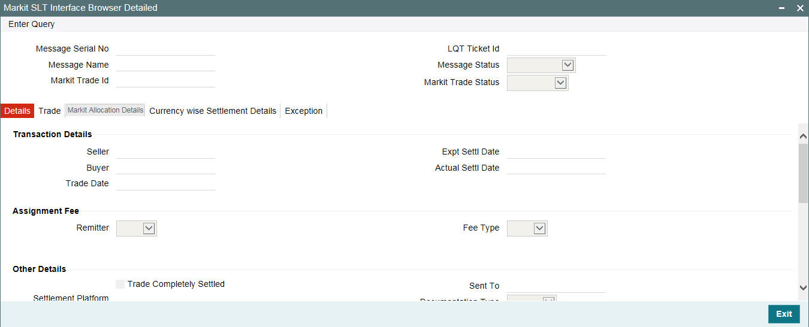
Task: Click the Sent To input field
Action: click(556, 286)
